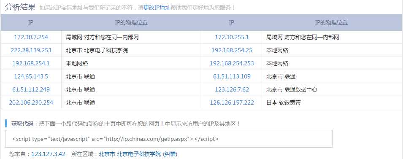Open IP 126.126.157.222 link

click(232, 103)
